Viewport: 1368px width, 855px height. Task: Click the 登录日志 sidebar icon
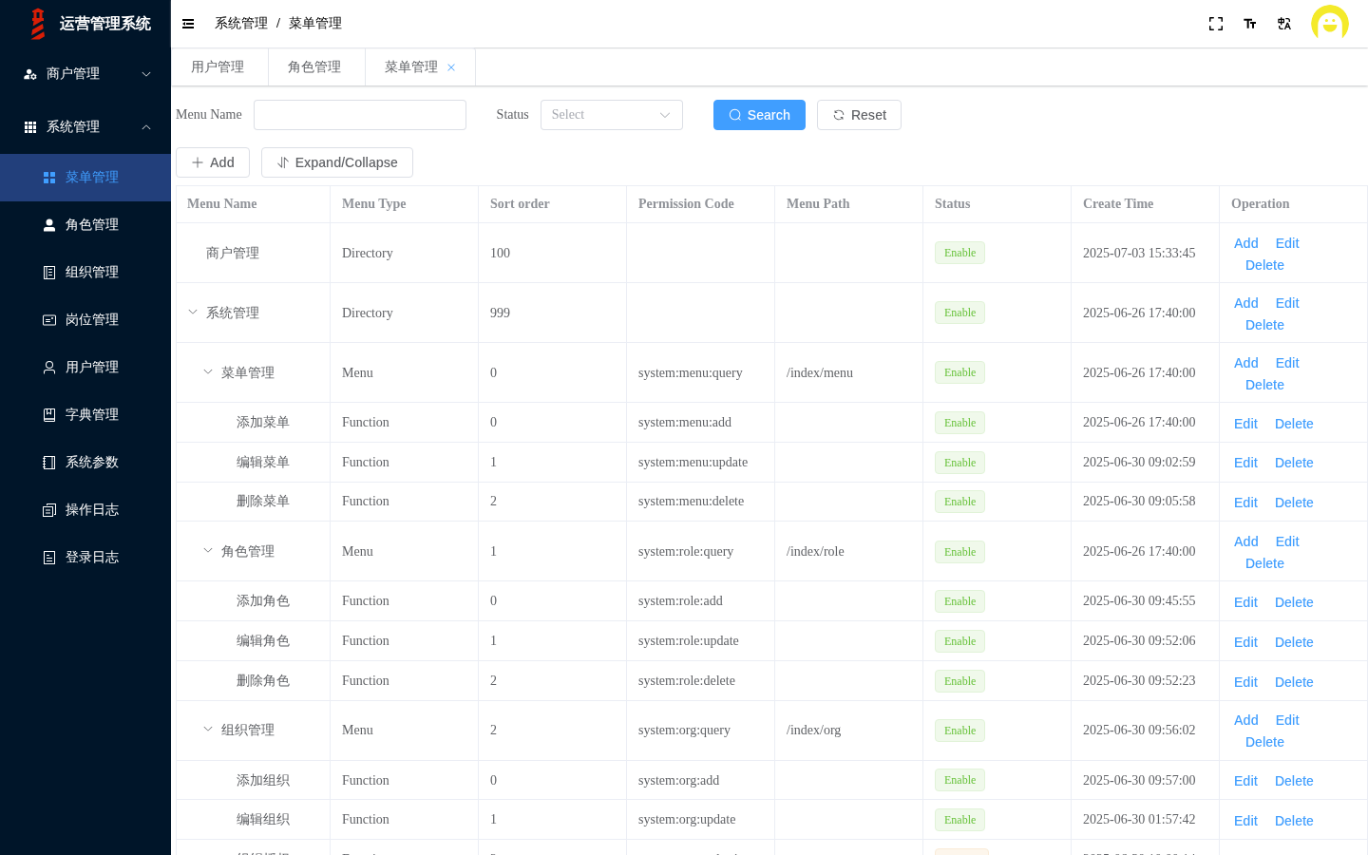pyautogui.click(x=49, y=558)
